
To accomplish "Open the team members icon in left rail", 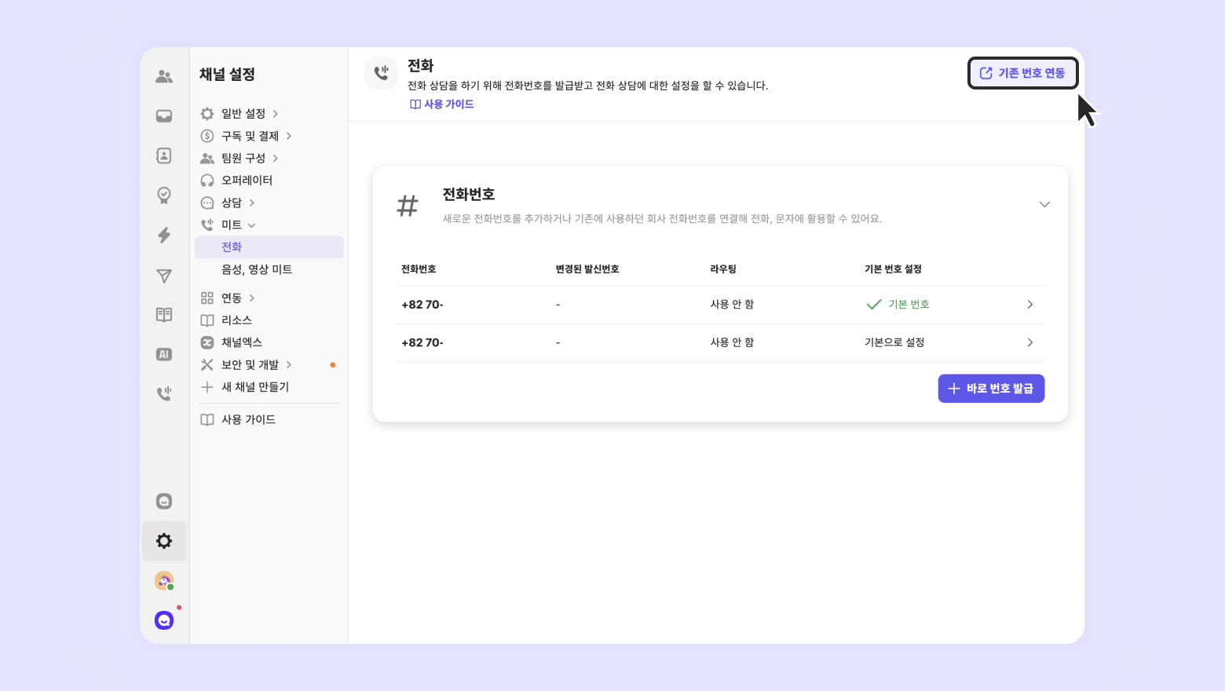I will click(164, 76).
